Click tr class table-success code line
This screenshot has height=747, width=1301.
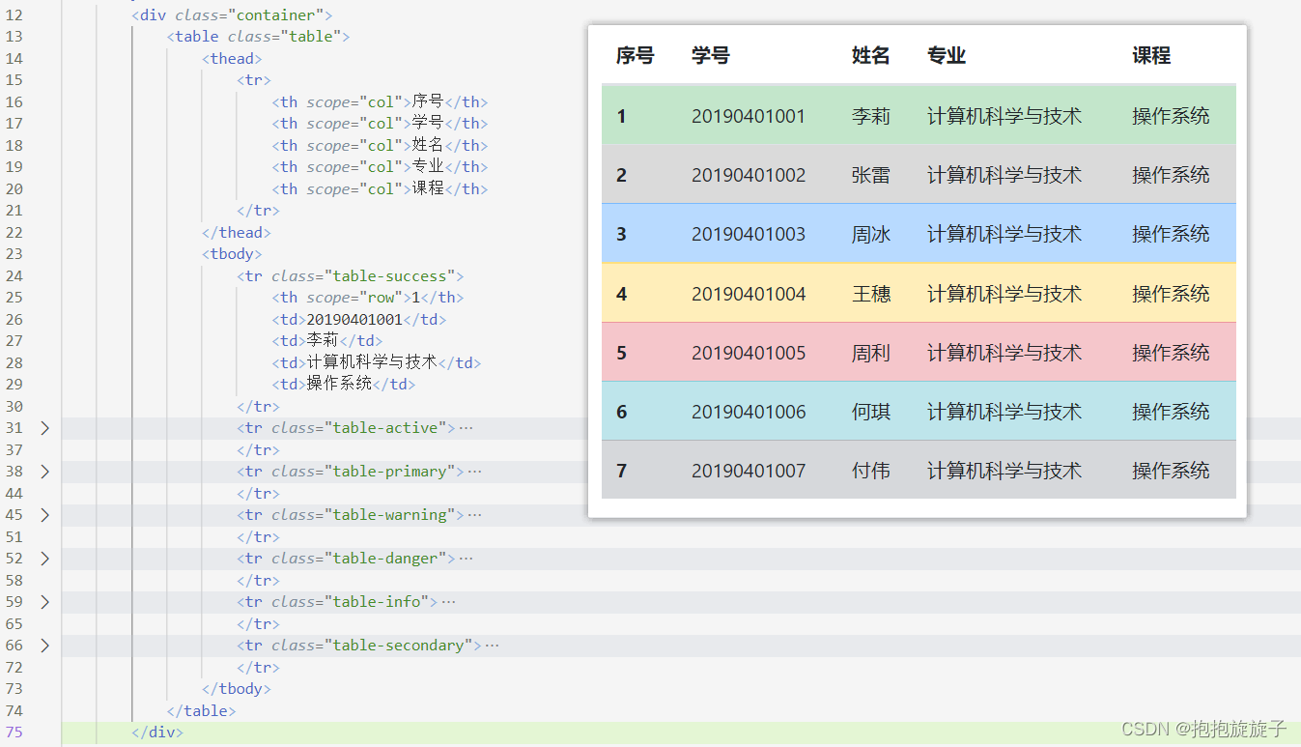click(351, 276)
